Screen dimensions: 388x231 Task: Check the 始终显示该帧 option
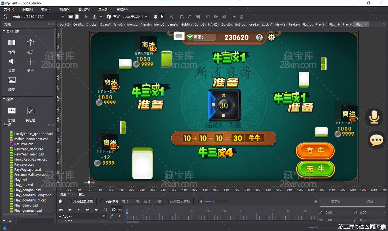(167, 201)
